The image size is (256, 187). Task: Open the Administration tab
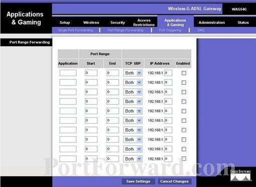pos(212,23)
